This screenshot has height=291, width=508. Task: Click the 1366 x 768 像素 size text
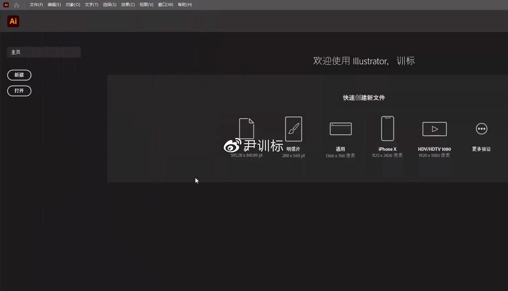click(340, 156)
